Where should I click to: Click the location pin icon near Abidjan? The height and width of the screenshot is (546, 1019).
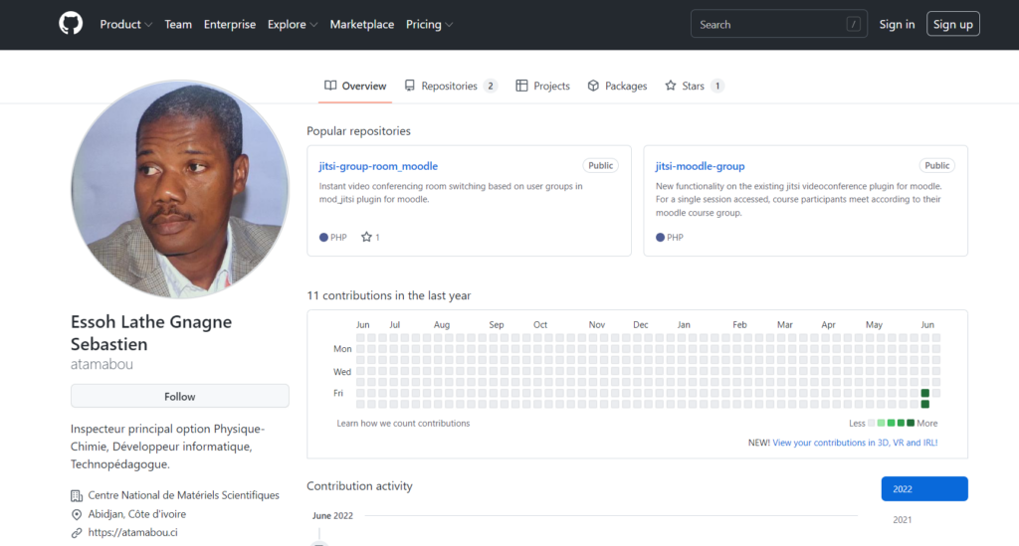click(77, 514)
